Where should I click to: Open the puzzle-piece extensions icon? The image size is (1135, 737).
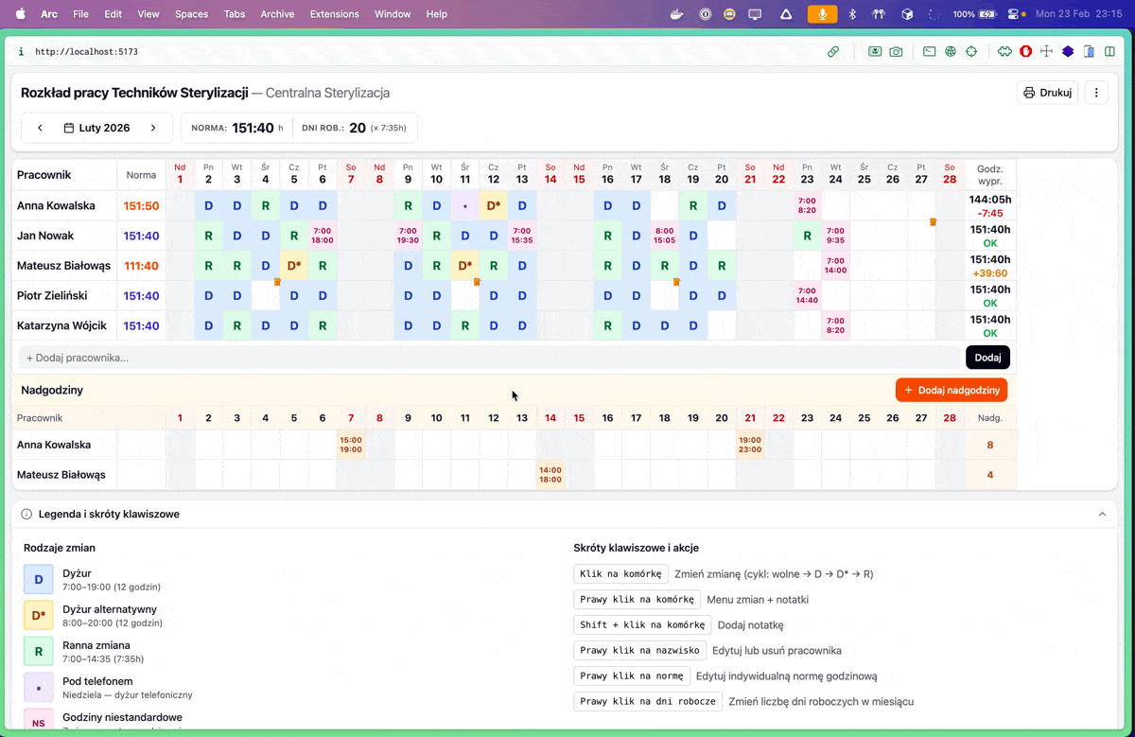[x=1004, y=52]
